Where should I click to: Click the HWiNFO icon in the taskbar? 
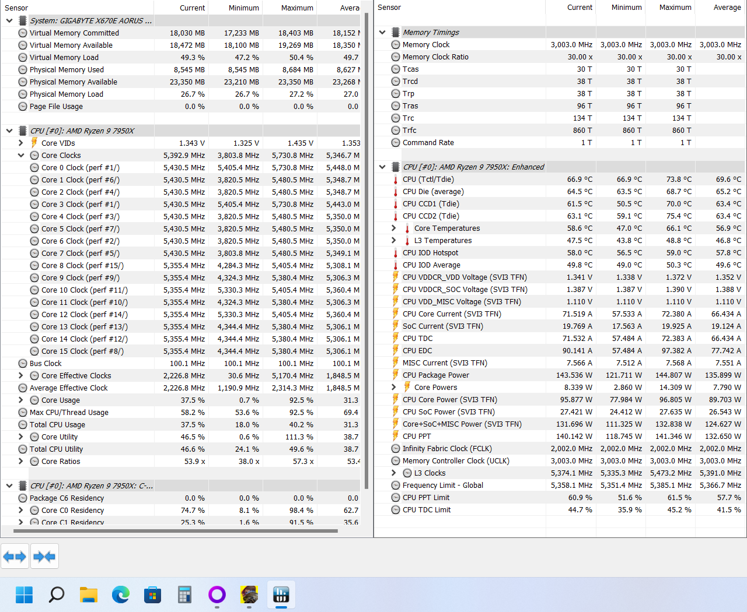tap(281, 595)
